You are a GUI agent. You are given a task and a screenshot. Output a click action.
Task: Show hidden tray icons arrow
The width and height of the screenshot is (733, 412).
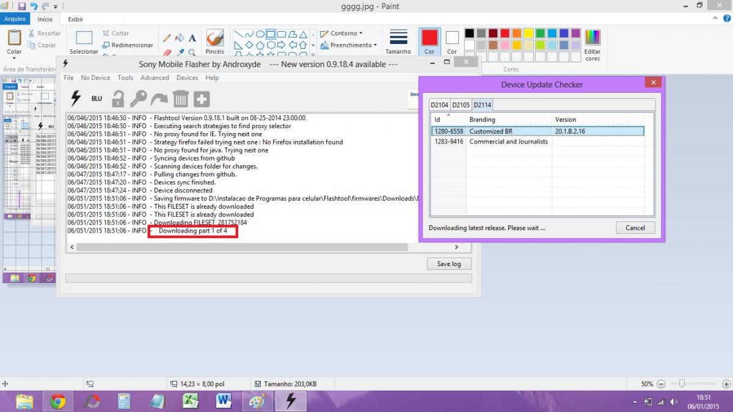point(636,402)
